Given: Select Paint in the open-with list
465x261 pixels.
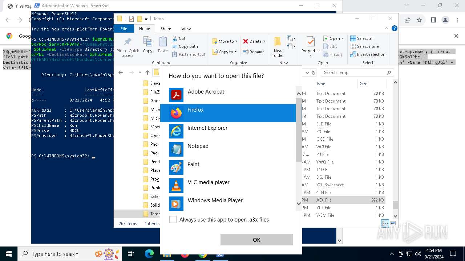Looking at the screenshot, I should click(x=228, y=167).
